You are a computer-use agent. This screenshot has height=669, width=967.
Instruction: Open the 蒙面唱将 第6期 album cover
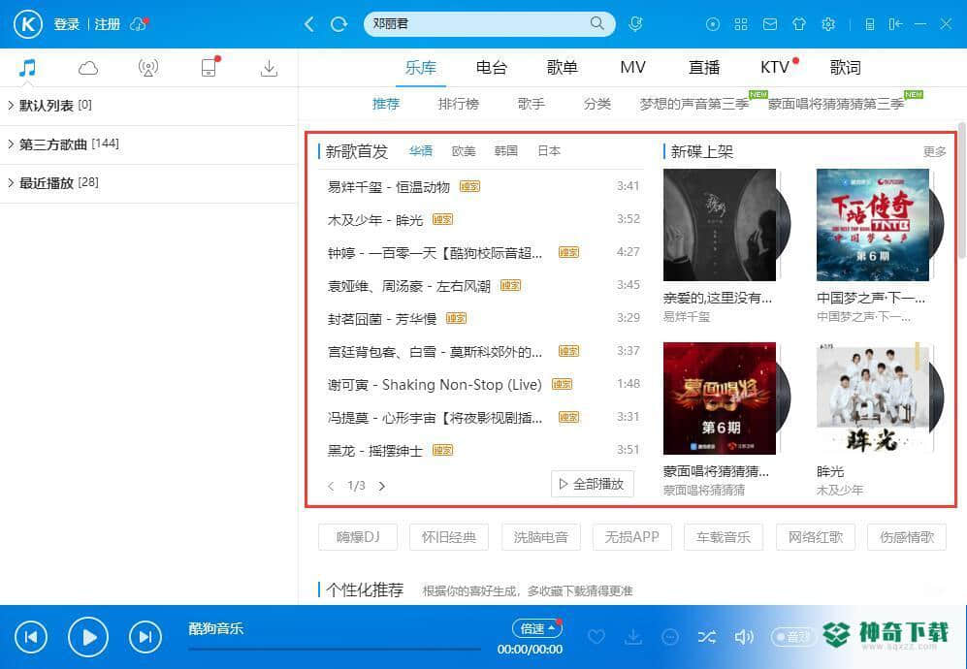click(x=719, y=398)
